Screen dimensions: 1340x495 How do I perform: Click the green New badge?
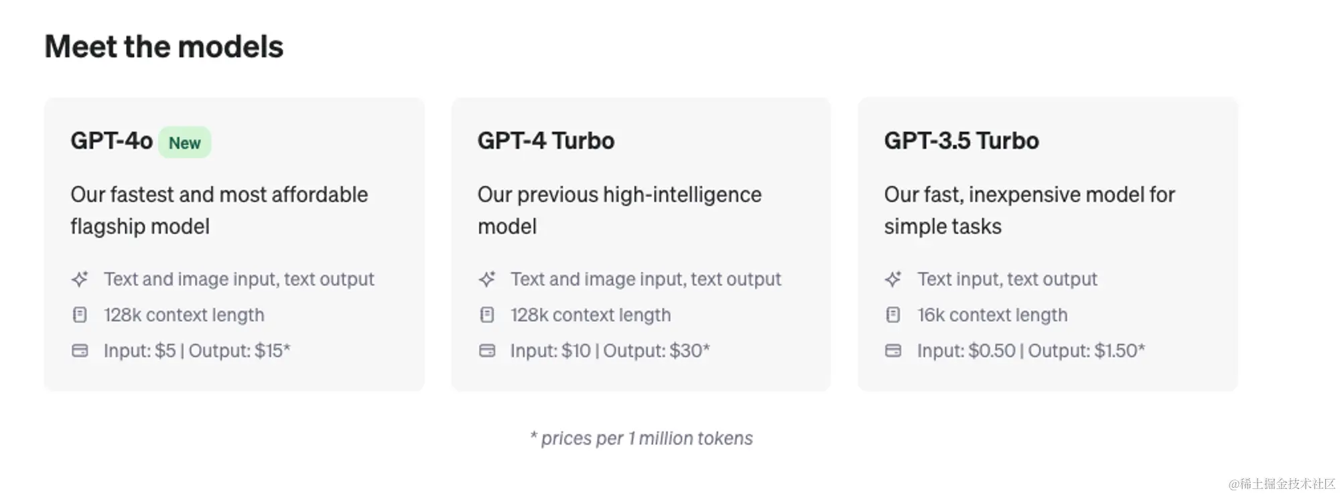click(184, 143)
